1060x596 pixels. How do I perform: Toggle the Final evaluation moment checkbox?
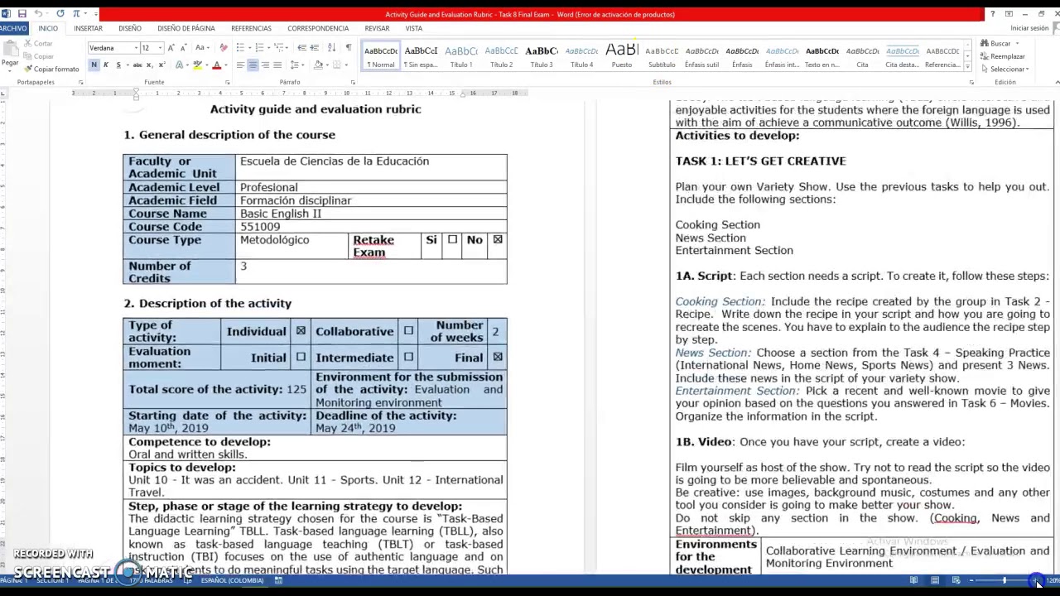pyautogui.click(x=498, y=358)
